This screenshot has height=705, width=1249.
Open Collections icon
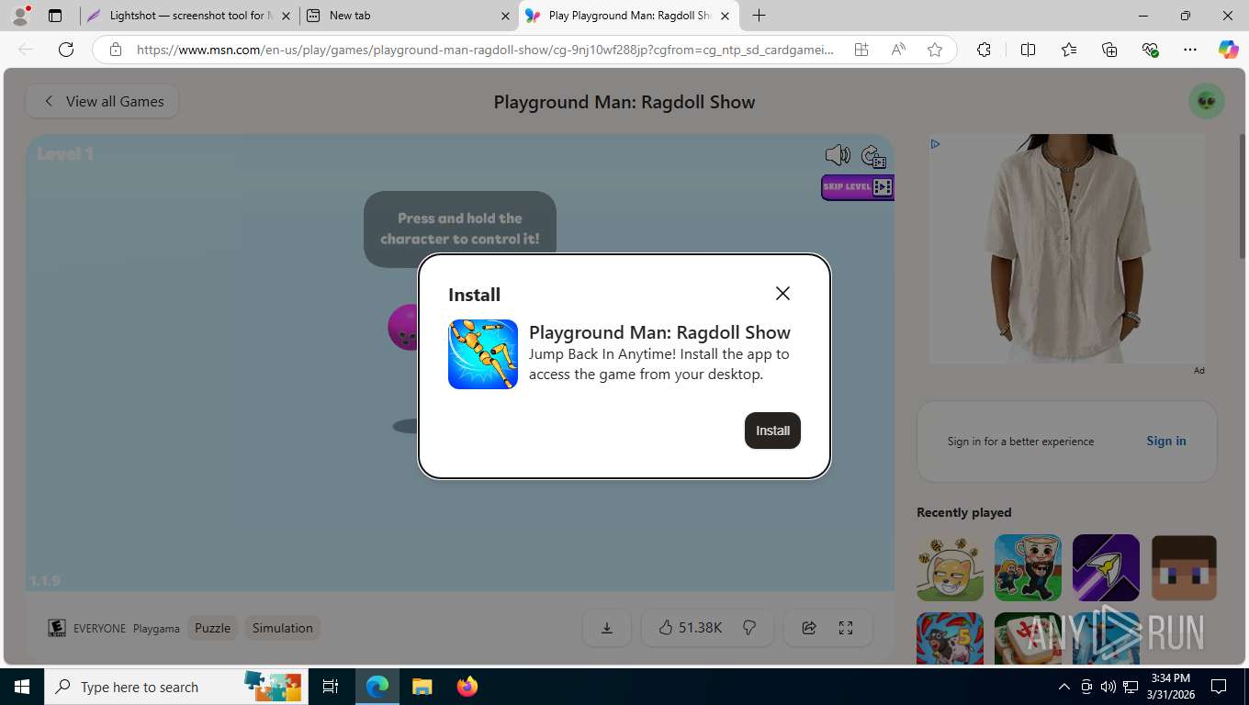(1109, 50)
